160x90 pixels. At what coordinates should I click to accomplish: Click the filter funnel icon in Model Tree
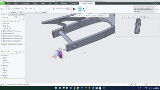tap(2, 19)
